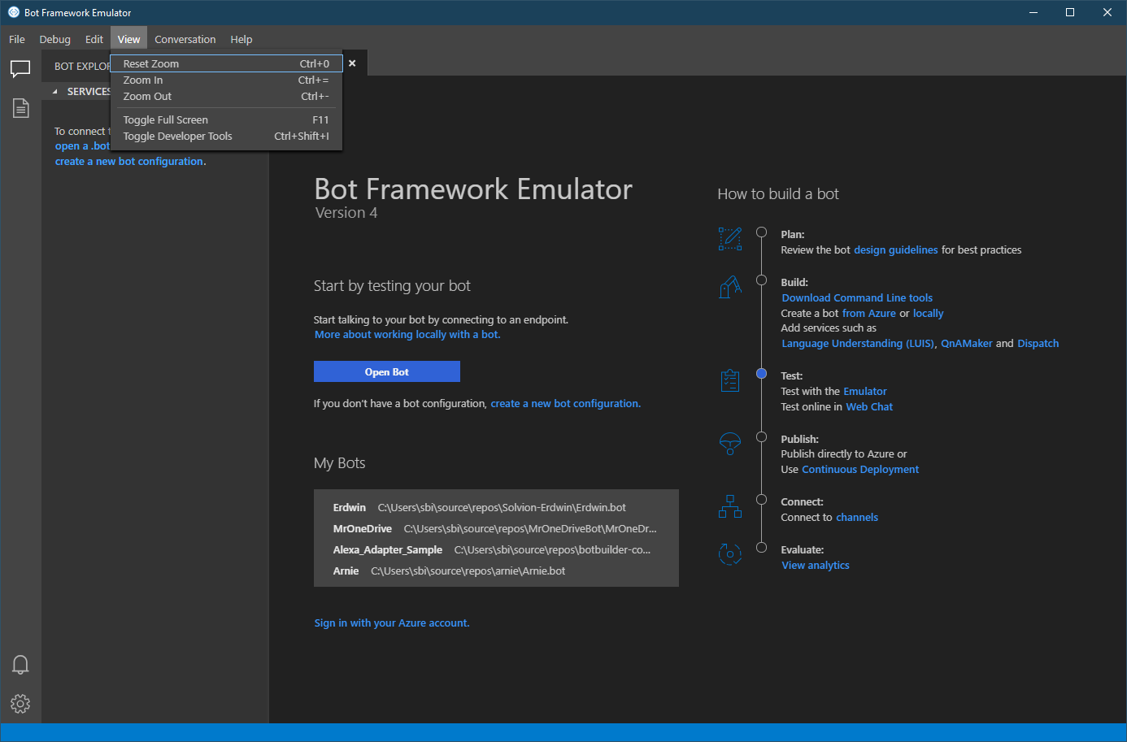Switch to the BOT EXPLORER tab
This screenshot has width=1127, height=742.
(x=80, y=66)
